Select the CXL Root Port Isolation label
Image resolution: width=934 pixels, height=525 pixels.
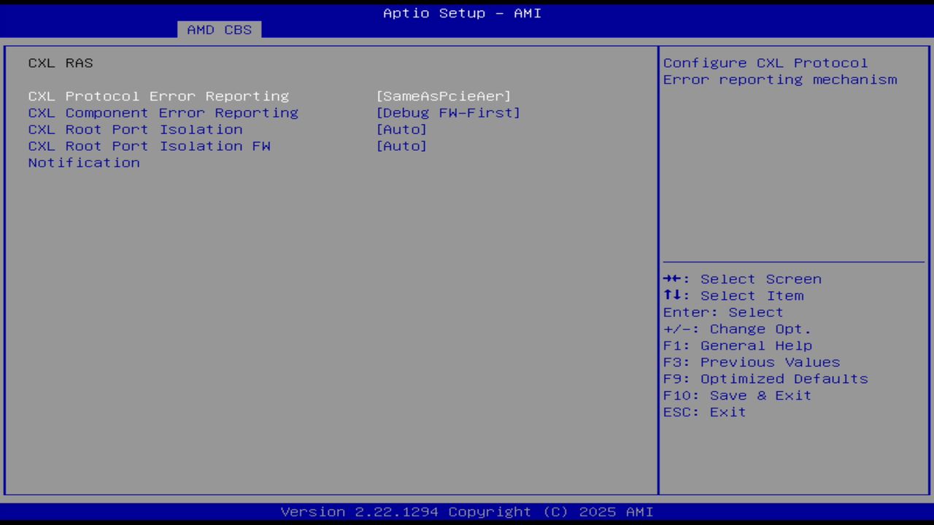136,130
